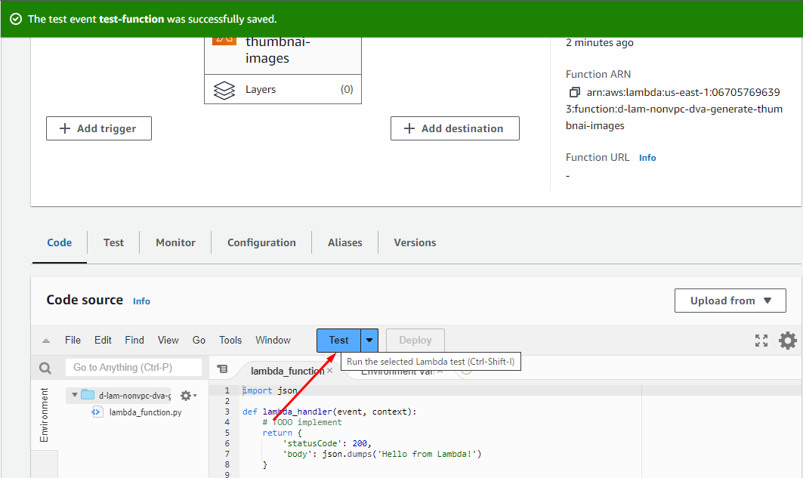Collapse the d-lam-nonvpc-dva folder
The height and width of the screenshot is (478, 803).
[x=75, y=395]
